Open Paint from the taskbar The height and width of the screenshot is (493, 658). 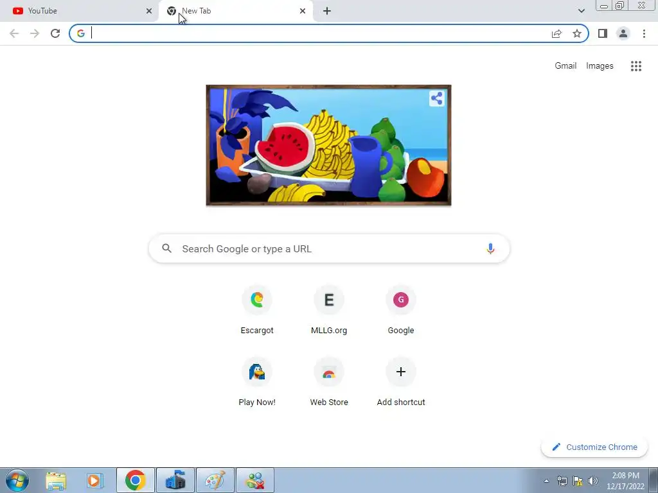click(215, 480)
